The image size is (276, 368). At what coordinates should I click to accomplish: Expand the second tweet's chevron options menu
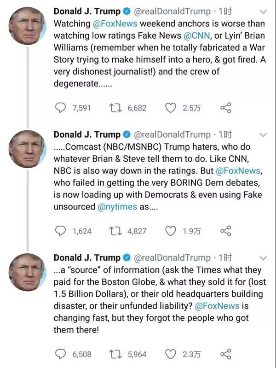(263, 135)
